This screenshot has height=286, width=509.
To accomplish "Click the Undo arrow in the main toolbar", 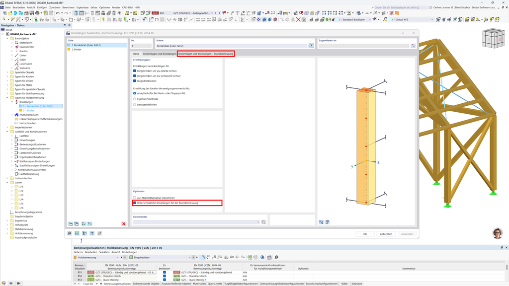I will pos(58,13).
